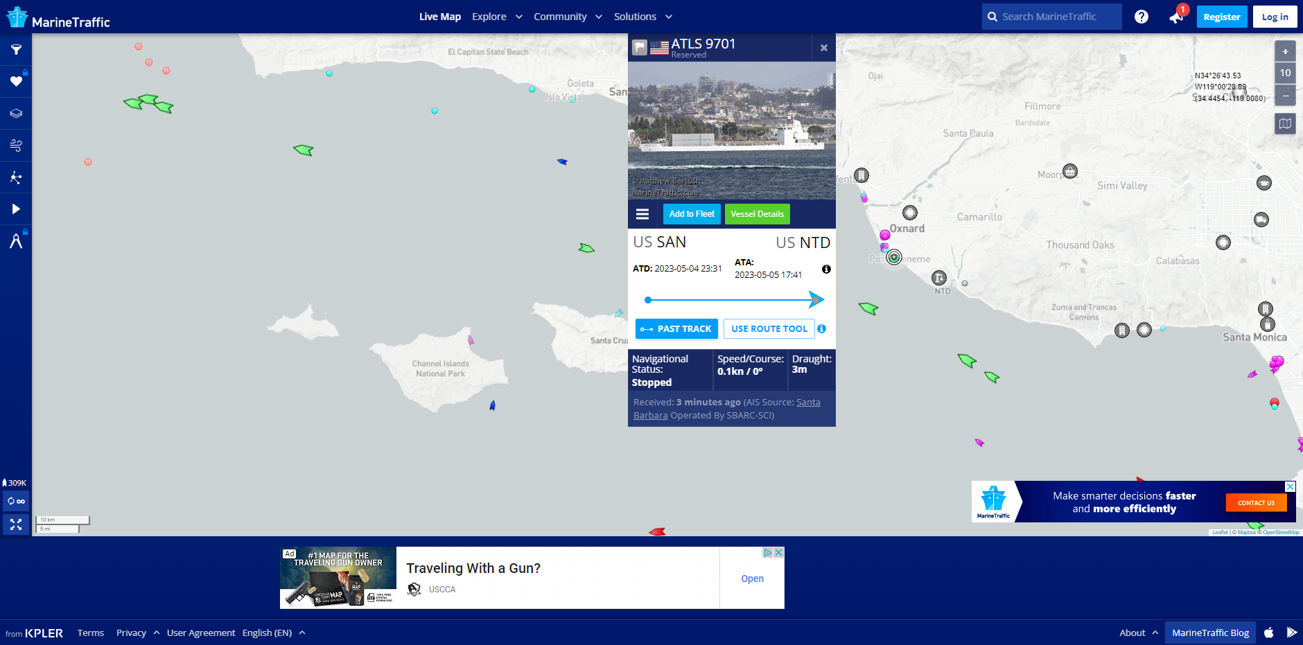
Task: Select the selected vessel marker at Port Hueneme
Action: 894,257
